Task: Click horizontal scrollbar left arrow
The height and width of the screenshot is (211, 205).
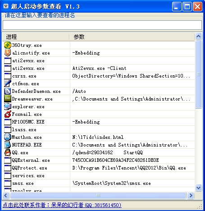Action: point(6,195)
